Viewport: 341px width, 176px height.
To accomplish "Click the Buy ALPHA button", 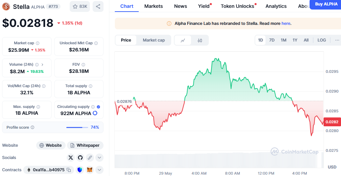I will click(x=326, y=4).
